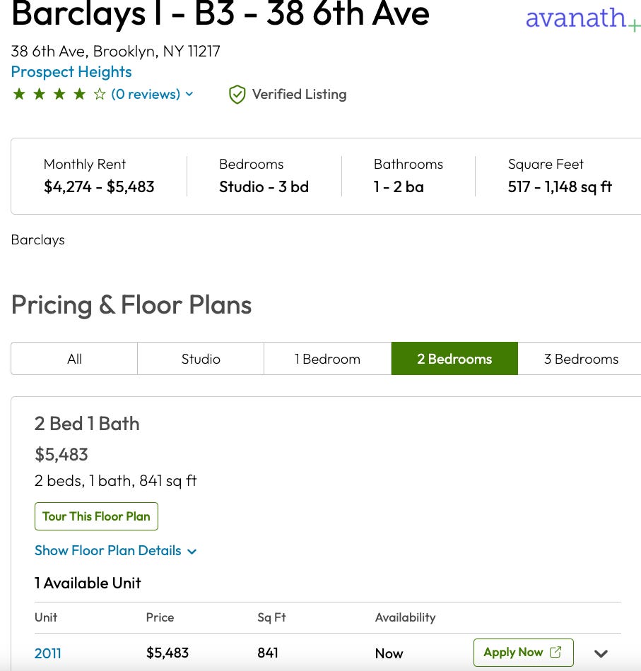Select the 2 Bedrooms tab
Screen dimensions: 641x671
pyautogui.click(x=454, y=359)
